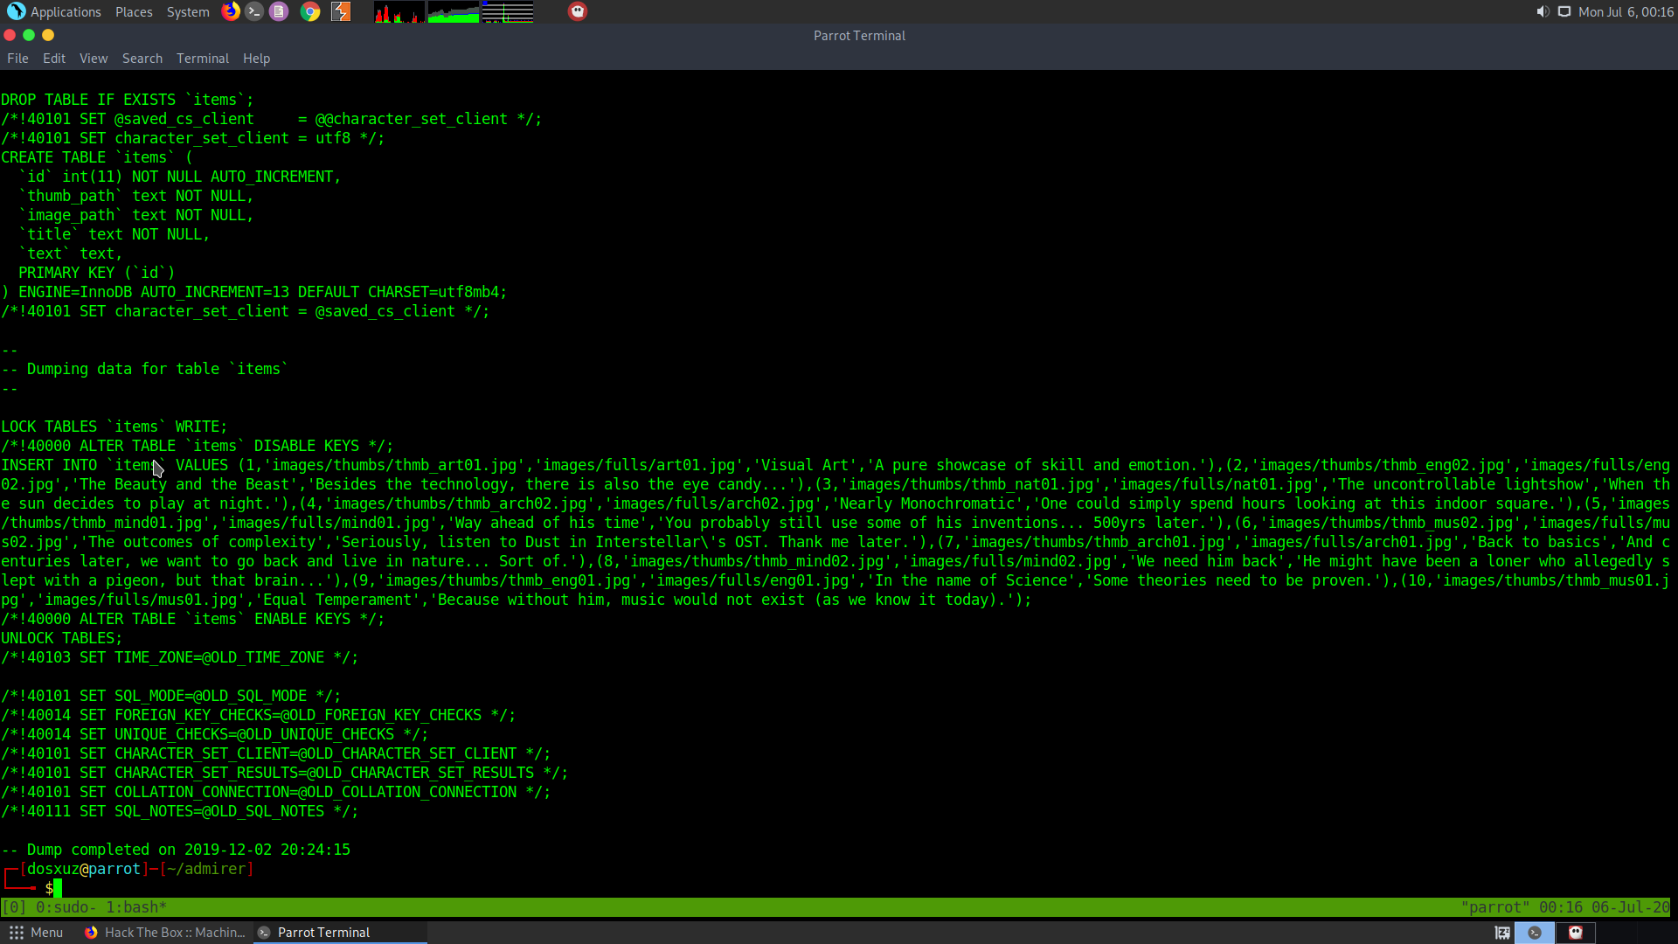Click the display icon beside the clock
The image size is (1678, 944).
pos(1564,11)
